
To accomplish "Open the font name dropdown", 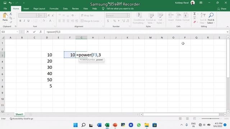I will [37, 15].
